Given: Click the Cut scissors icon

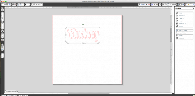Looking at the screenshot, I should pos(23,4).
